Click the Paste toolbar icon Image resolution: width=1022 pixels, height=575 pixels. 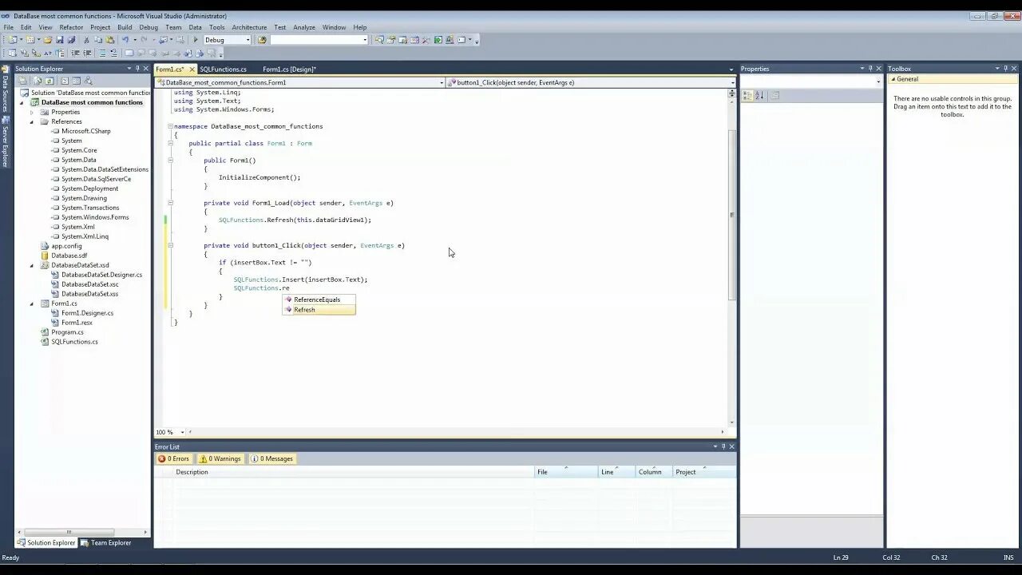110,40
